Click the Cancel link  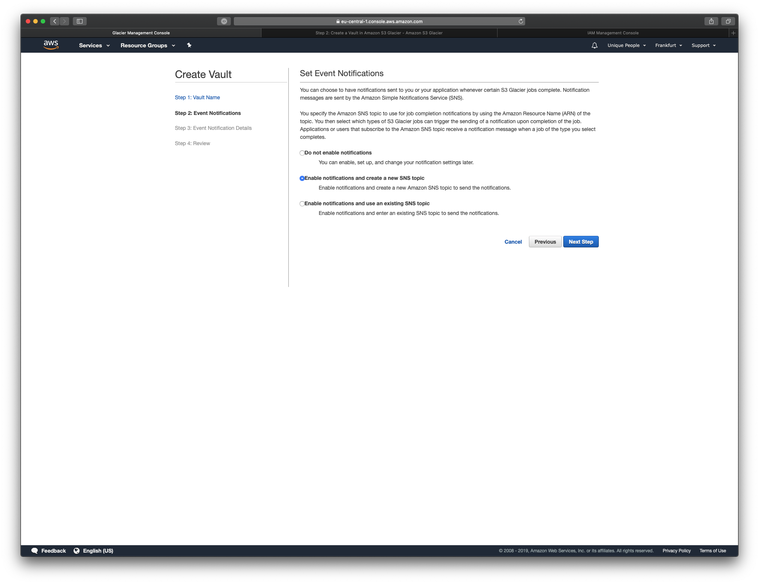(x=513, y=242)
